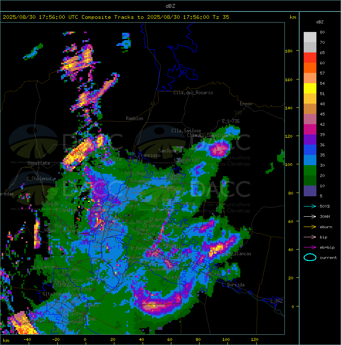Select the green swatch between 30 and 20 dBZ
Screen dimensions: 341x345
point(310,170)
